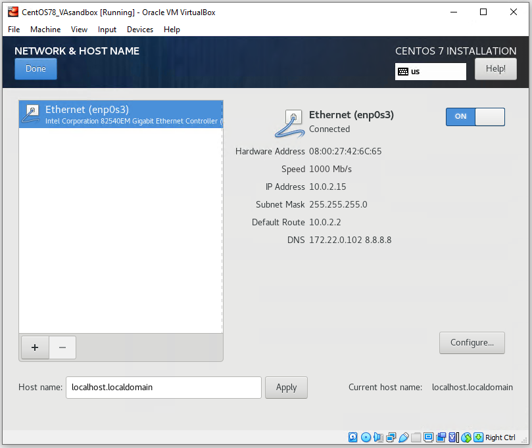Click Done to confirm network settings
The height and width of the screenshot is (448, 532).
[x=36, y=68]
